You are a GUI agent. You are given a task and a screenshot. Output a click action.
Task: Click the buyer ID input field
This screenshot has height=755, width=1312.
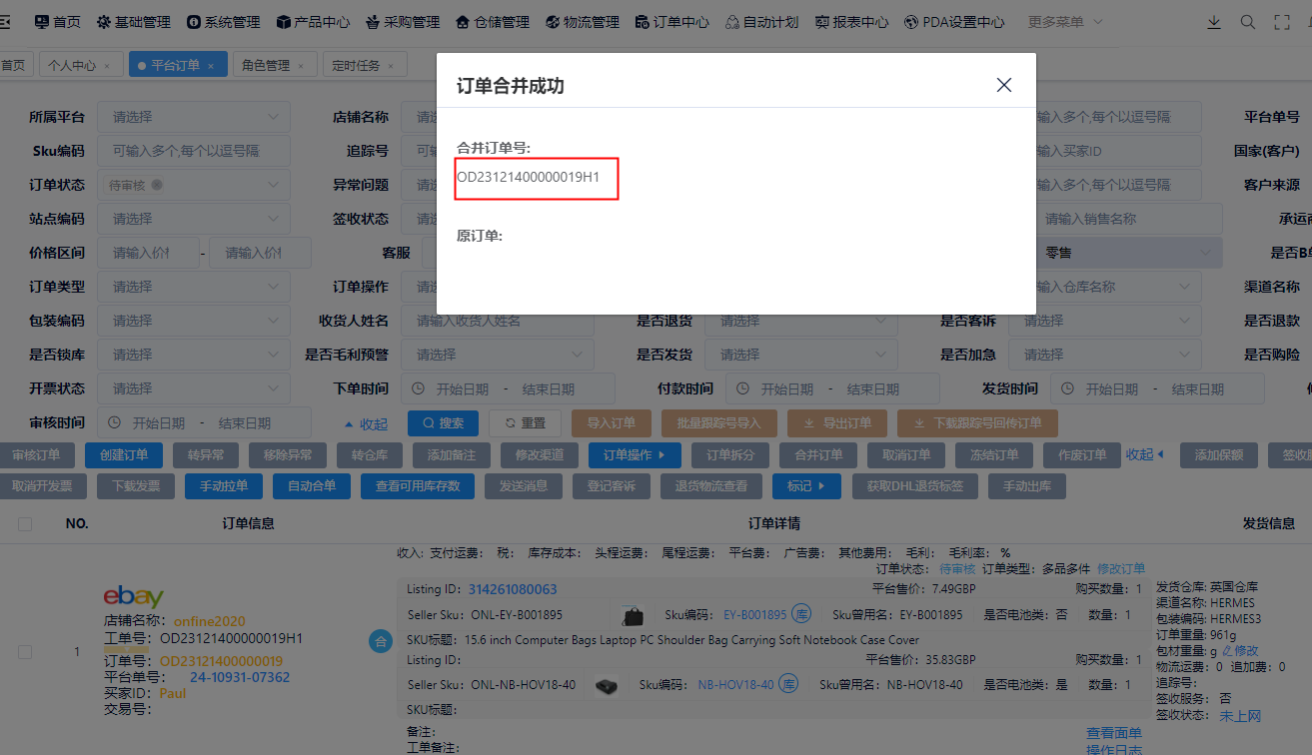(1119, 150)
